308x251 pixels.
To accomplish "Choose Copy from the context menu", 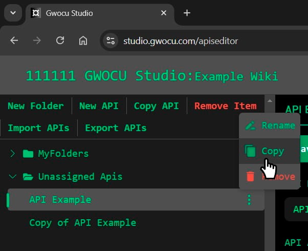I will point(270,151).
